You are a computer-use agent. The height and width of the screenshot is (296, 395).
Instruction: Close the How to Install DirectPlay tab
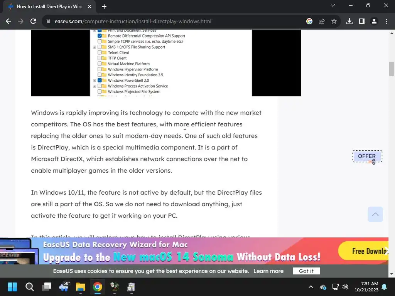coord(89,7)
